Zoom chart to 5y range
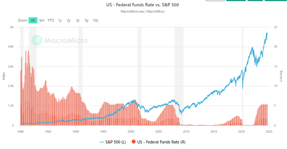287x149 pixels. coord(86,20)
